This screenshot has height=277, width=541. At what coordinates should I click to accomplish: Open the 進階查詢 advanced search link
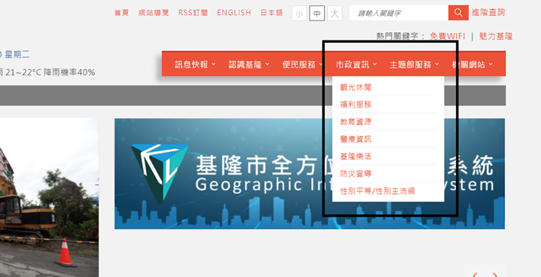[x=488, y=13]
